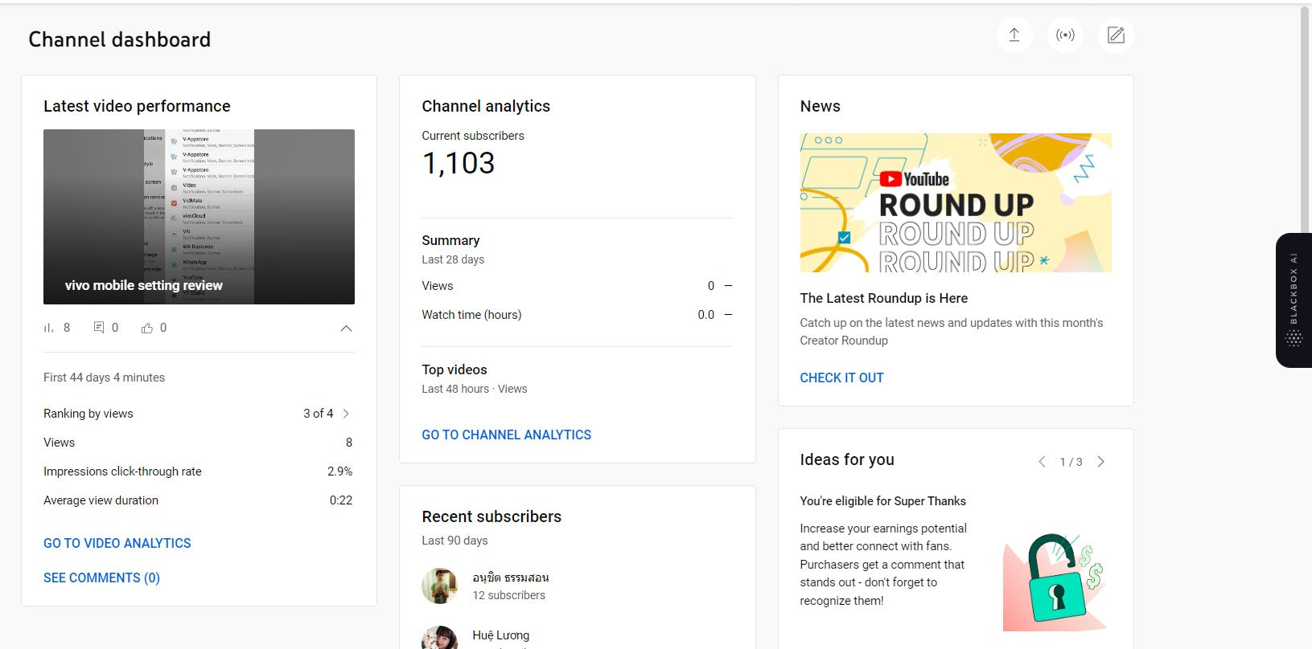Open GO TO VIDEO ANALYTICS link
Viewport: 1312px width, 649px height.
click(x=117, y=543)
